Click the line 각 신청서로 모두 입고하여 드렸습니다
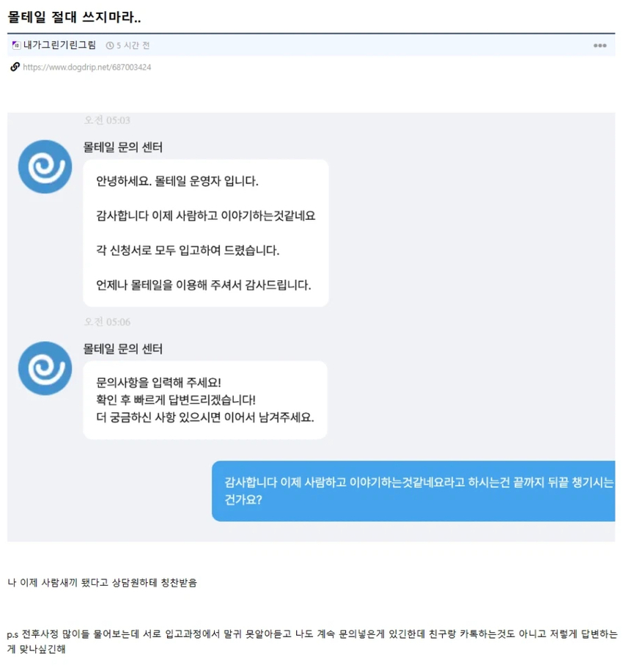This screenshot has width=623, height=668. coord(188,250)
